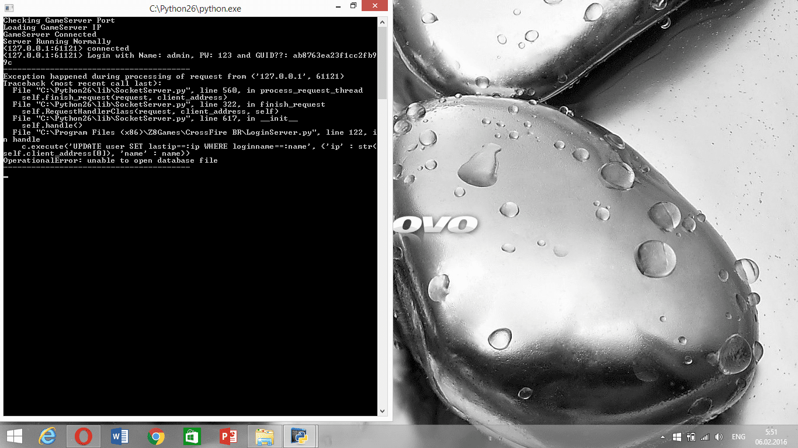Image resolution: width=798 pixels, height=448 pixels.
Task: Close the python.exe console window
Action: point(375,6)
